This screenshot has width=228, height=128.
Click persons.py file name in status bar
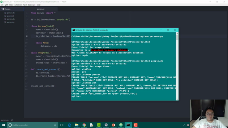(x=5, y=120)
